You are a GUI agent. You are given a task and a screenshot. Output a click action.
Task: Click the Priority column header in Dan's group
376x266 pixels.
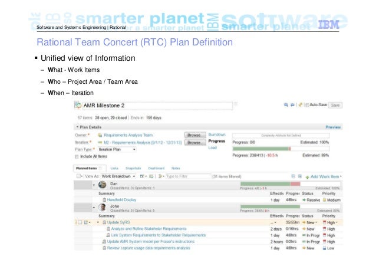click(x=328, y=193)
